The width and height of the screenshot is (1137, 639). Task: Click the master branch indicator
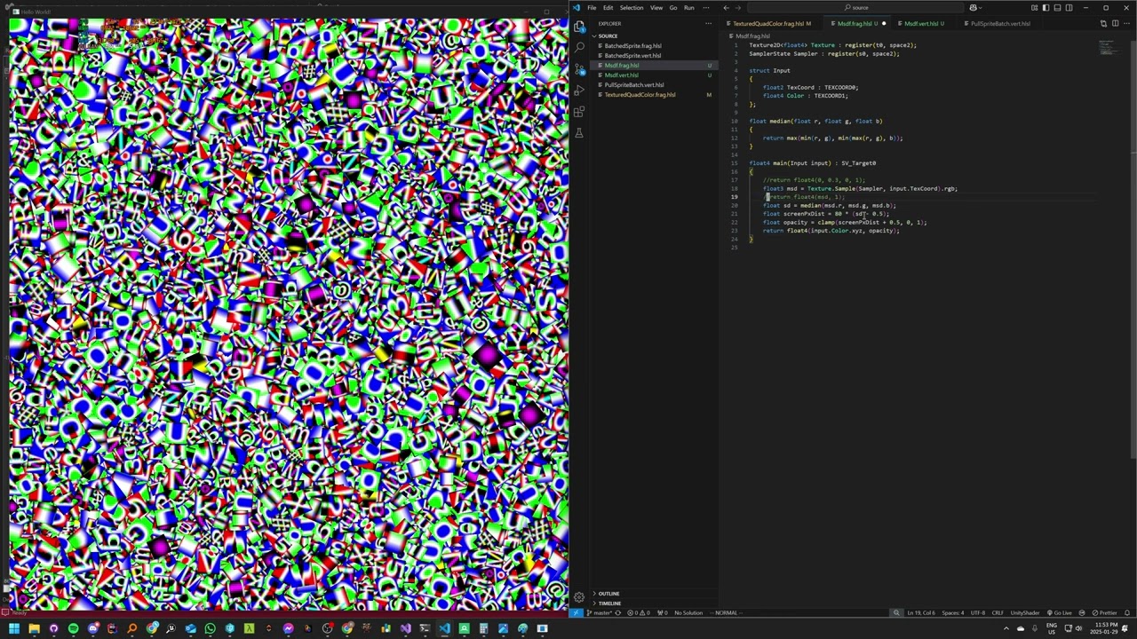pos(598,612)
